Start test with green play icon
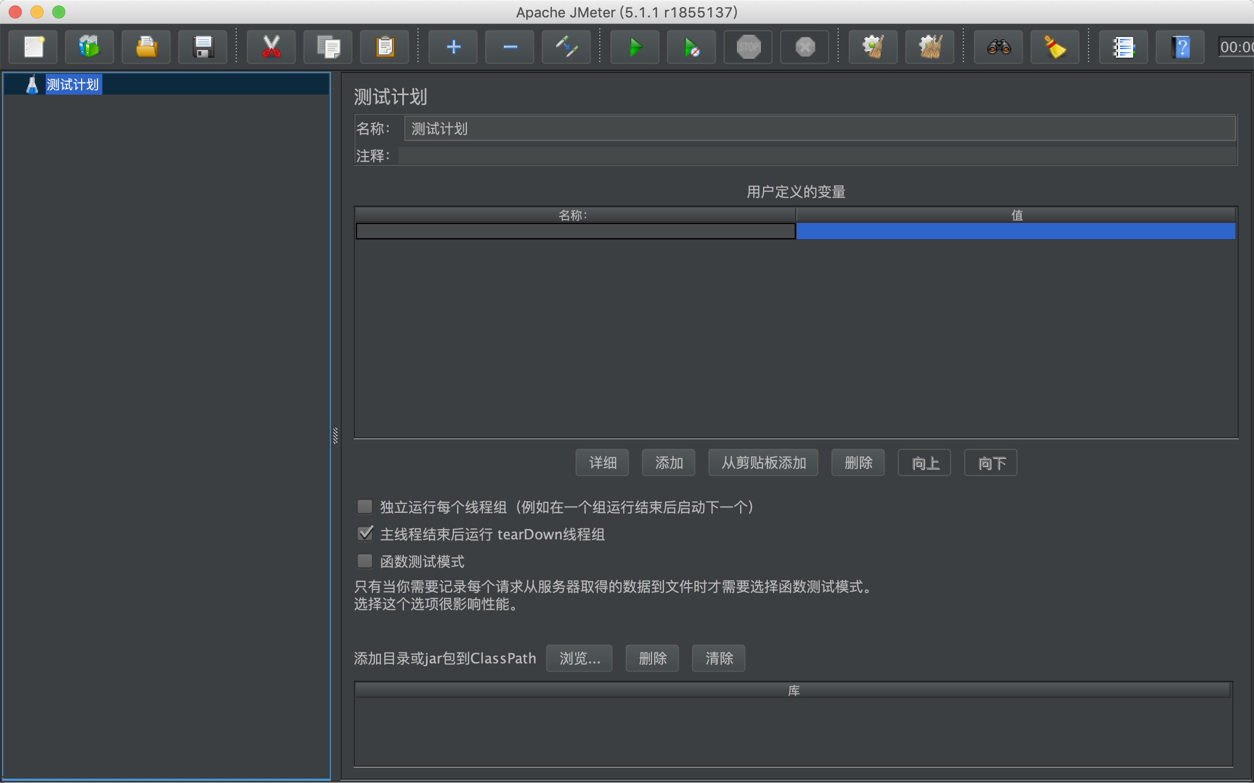Screen dimensions: 1254x783 coord(635,47)
